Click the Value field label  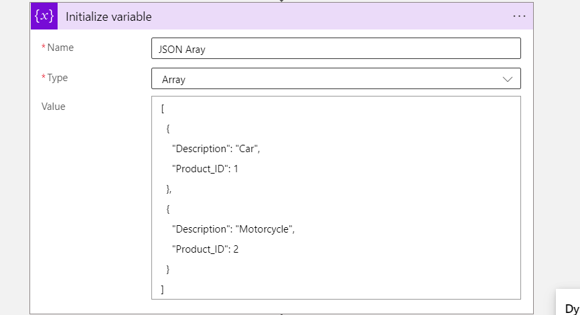click(54, 107)
